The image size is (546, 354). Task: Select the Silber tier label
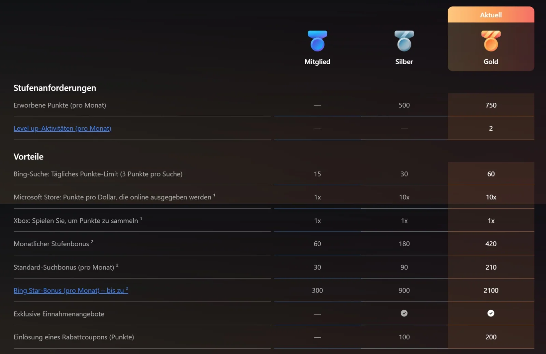[x=404, y=61]
